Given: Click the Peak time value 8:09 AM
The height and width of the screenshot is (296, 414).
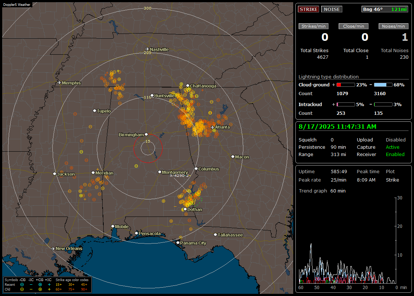Looking at the screenshot, I should click(366, 180).
